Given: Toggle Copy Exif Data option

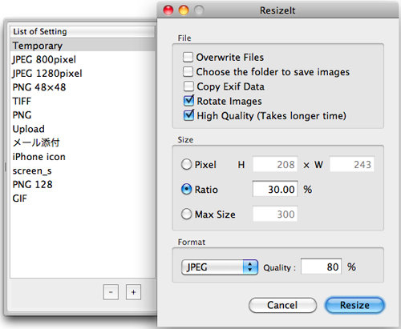Looking at the screenshot, I should pos(188,86).
